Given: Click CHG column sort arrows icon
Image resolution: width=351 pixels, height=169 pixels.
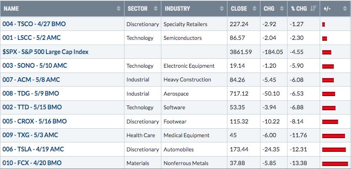Looking at the screenshot, I should [x=282, y=9].
